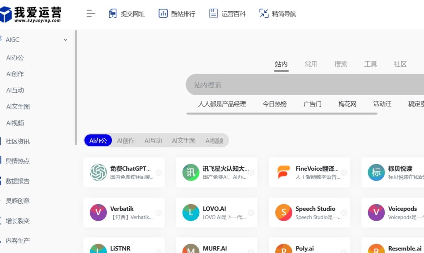Click the LiSTNR card icon
Screen dimensions: 424x253
click(x=98, y=249)
